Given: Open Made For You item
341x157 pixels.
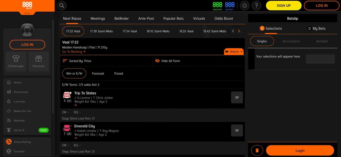Looking at the screenshot, I should (27, 111).
